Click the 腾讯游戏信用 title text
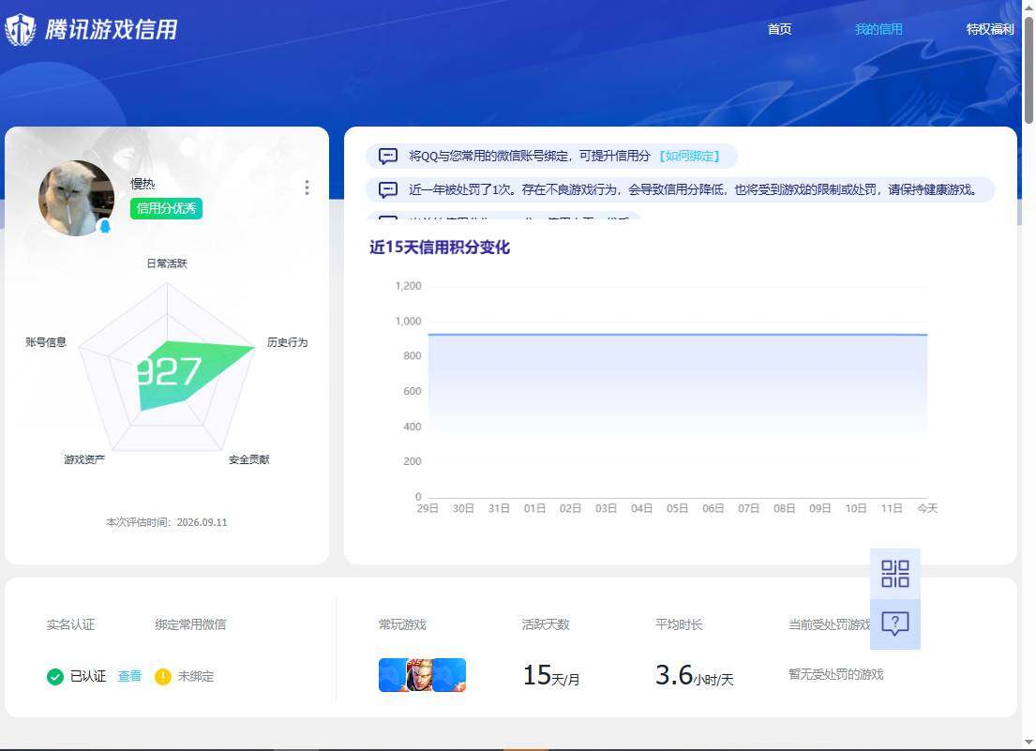The width and height of the screenshot is (1036, 751). [x=111, y=30]
